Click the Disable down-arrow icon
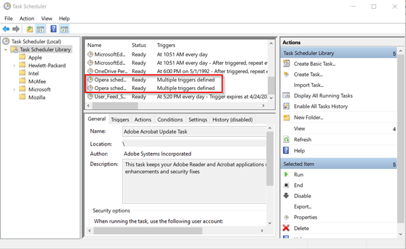406x249 pixels. tap(286, 196)
